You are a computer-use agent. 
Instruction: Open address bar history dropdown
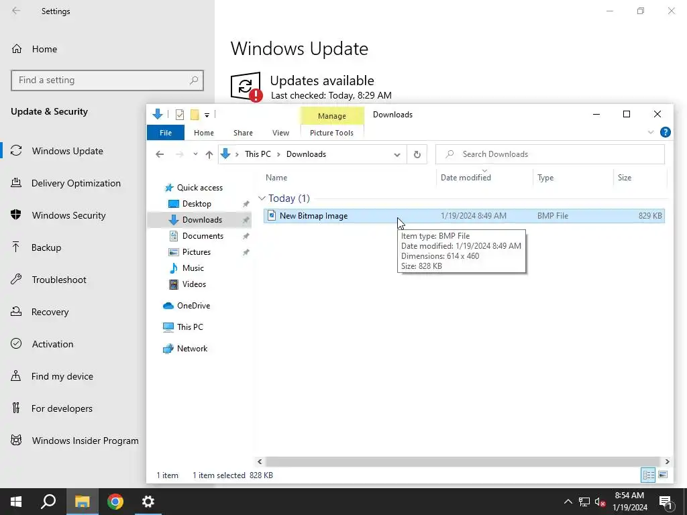397,155
